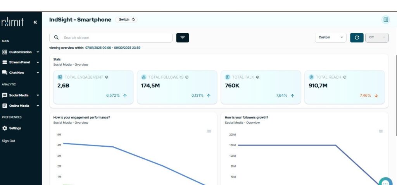Open the Custom date range dropdown

pos(330,38)
